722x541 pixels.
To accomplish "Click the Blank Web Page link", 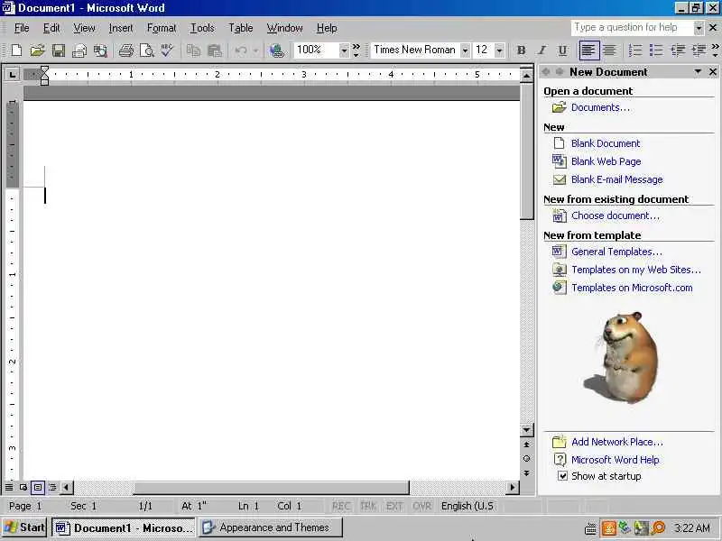I will (606, 161).
